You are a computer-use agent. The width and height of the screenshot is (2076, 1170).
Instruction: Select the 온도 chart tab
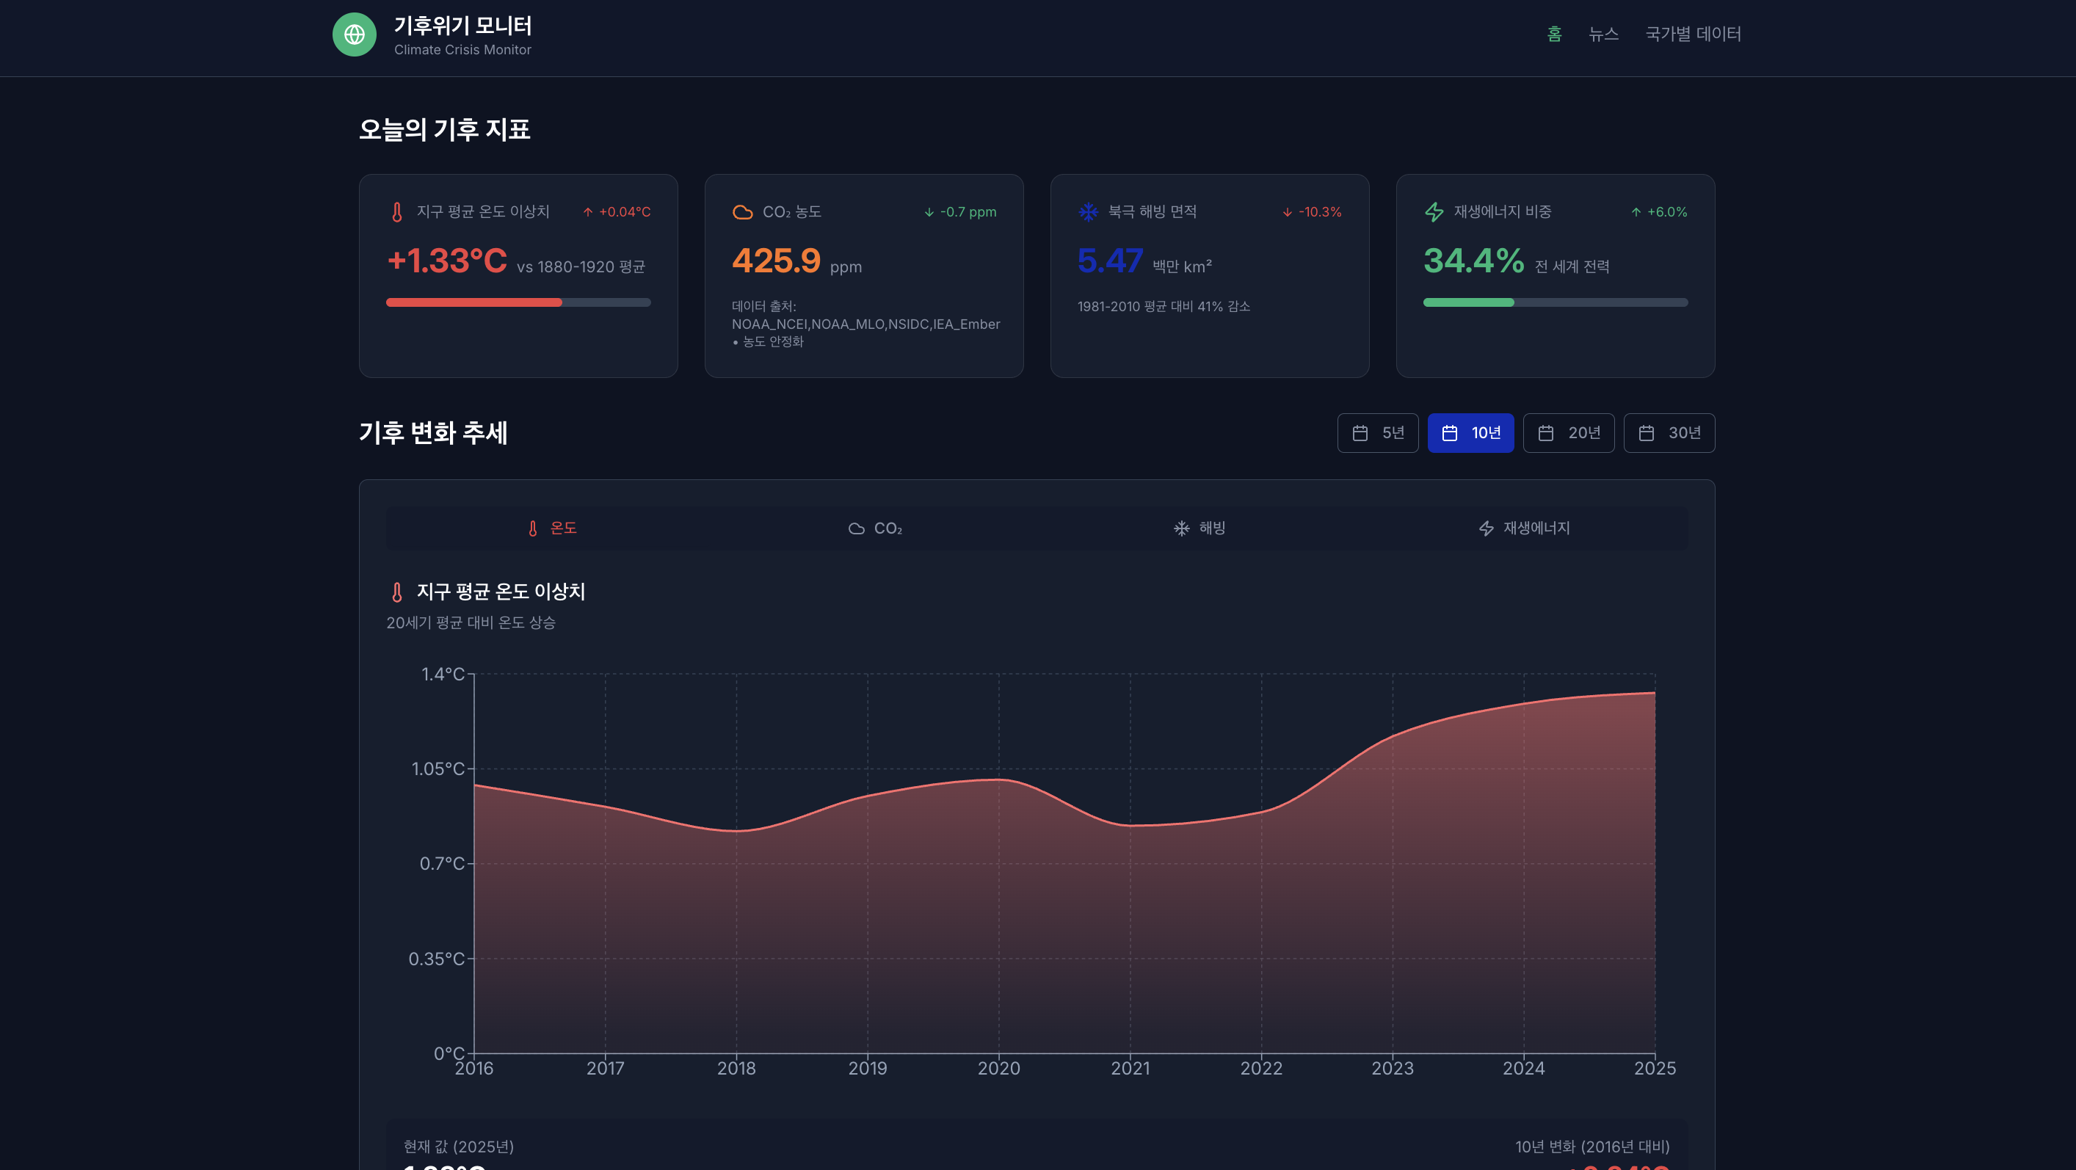(551, 528)
